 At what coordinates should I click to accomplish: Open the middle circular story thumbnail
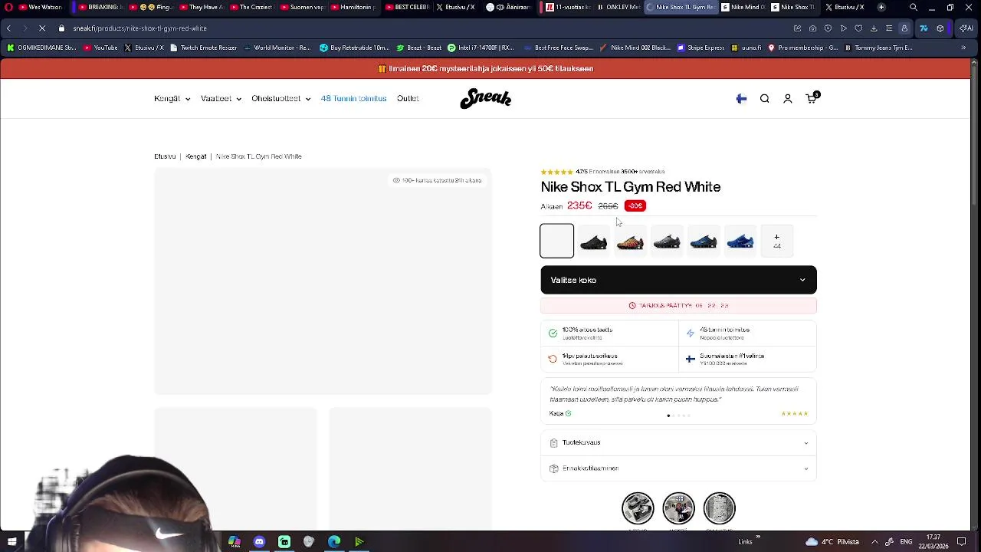coord(678,508)
